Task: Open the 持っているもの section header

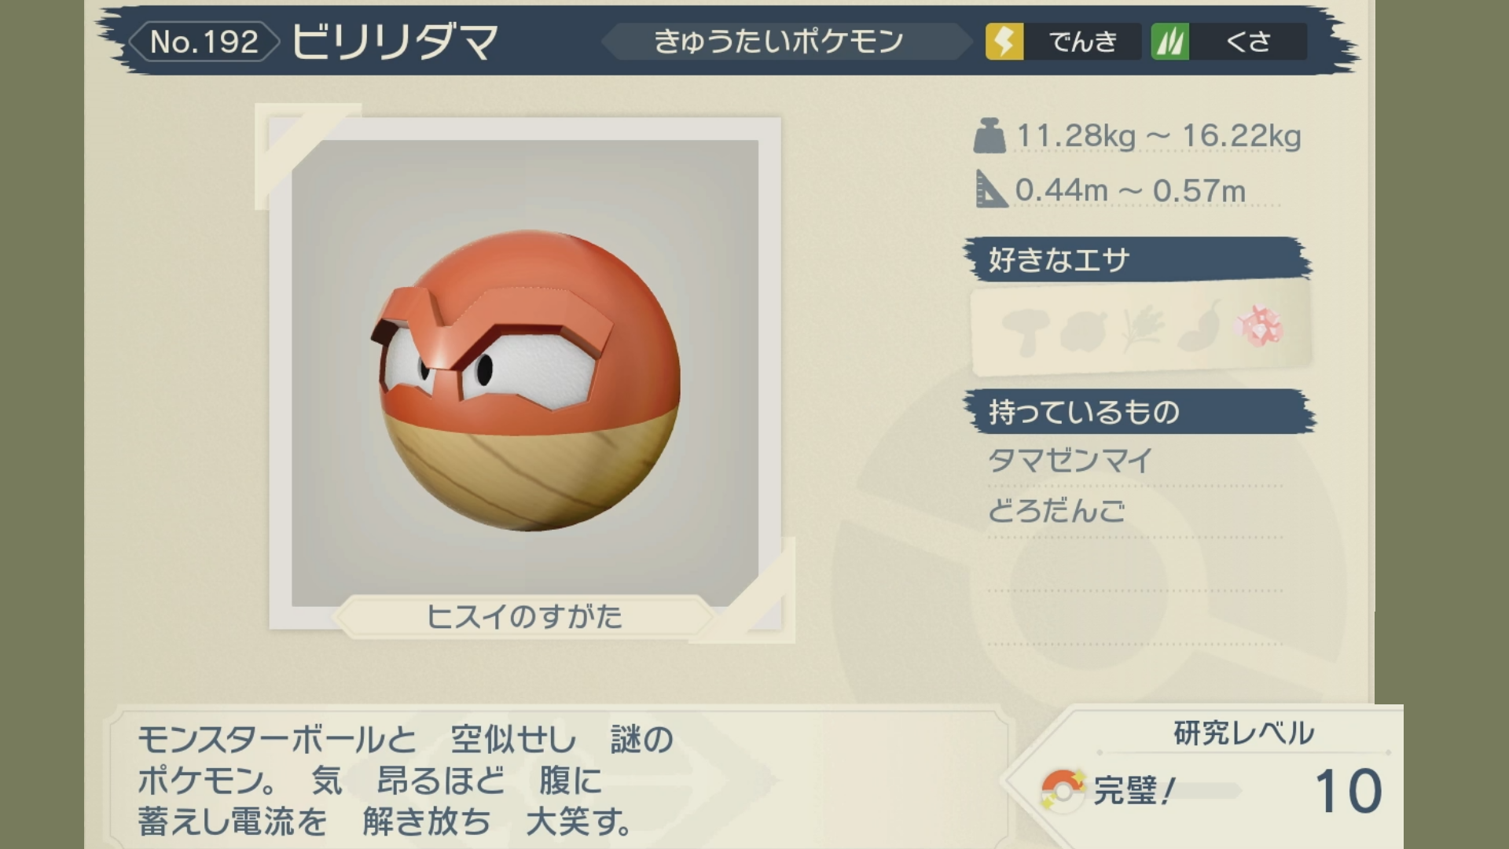Action: tap(1140, 411)
